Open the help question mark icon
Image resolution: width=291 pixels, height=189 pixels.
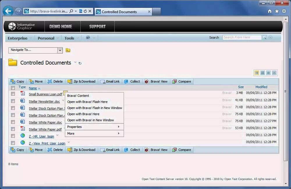click(x=88, y=38)
